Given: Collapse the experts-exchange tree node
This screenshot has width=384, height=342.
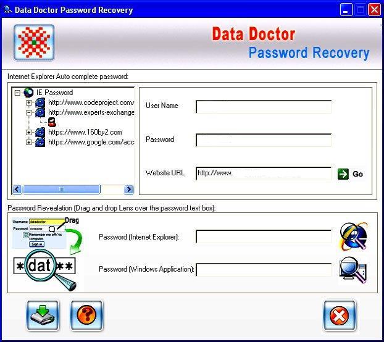Looking at the screenshot, I should 28,112.
